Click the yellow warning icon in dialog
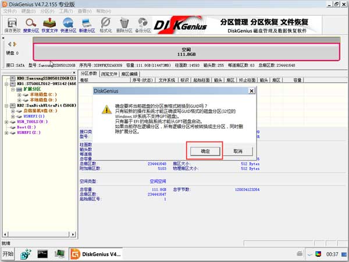Screen dimensions: 349x262 point(106,109)
